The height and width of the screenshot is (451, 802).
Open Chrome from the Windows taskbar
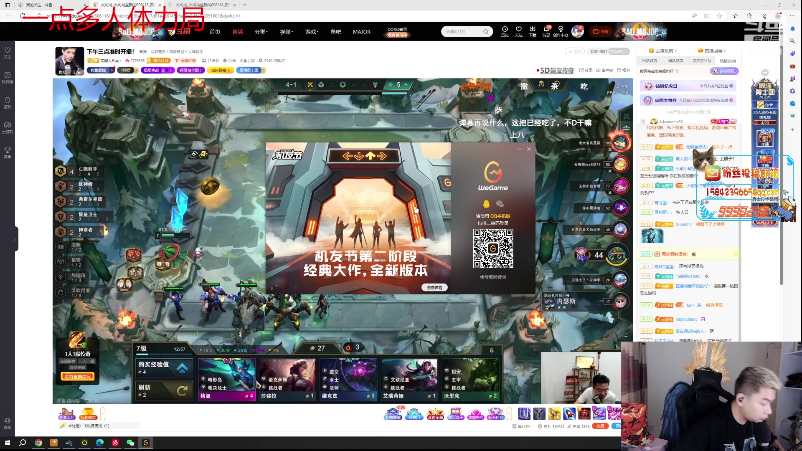(x=38, y=443)
